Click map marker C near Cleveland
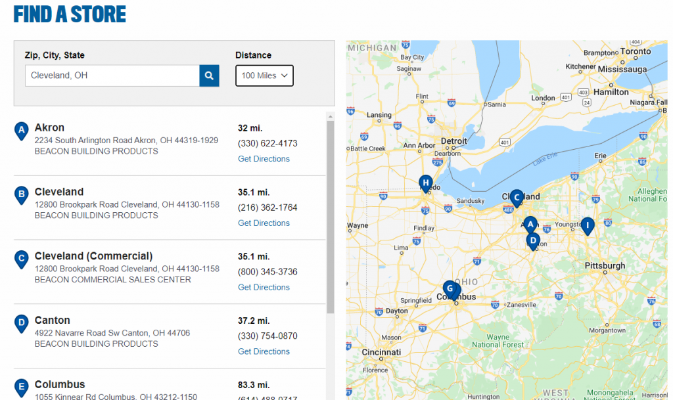This screenshot has width=673, height=400. coord(517,198)
